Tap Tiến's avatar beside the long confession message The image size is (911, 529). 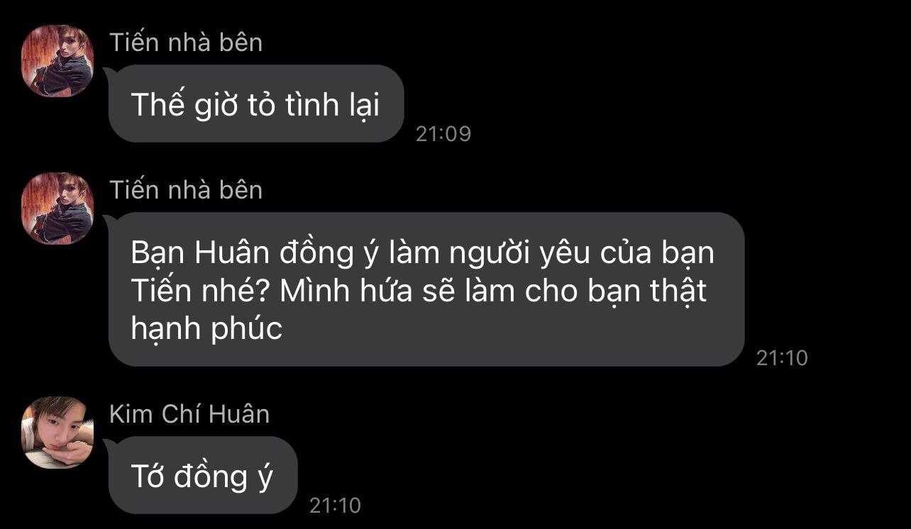point(57,208)
